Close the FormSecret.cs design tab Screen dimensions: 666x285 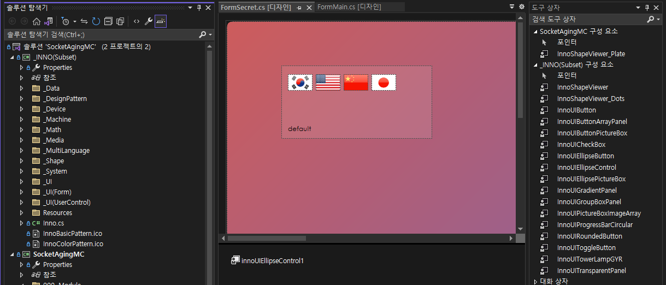tap(309, 7)
